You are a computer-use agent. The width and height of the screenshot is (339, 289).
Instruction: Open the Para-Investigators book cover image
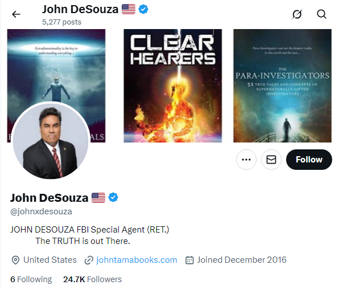click(x=282, y=86)
